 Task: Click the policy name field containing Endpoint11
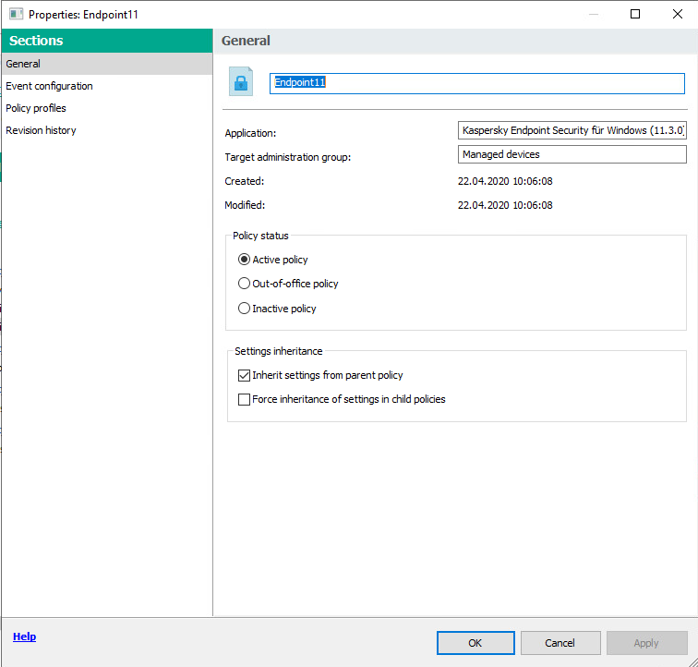pyautogui.click(x=476, y=83)
